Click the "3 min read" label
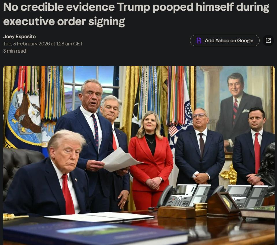This screenshot has width=277, height=245. (x=15, y=51)
